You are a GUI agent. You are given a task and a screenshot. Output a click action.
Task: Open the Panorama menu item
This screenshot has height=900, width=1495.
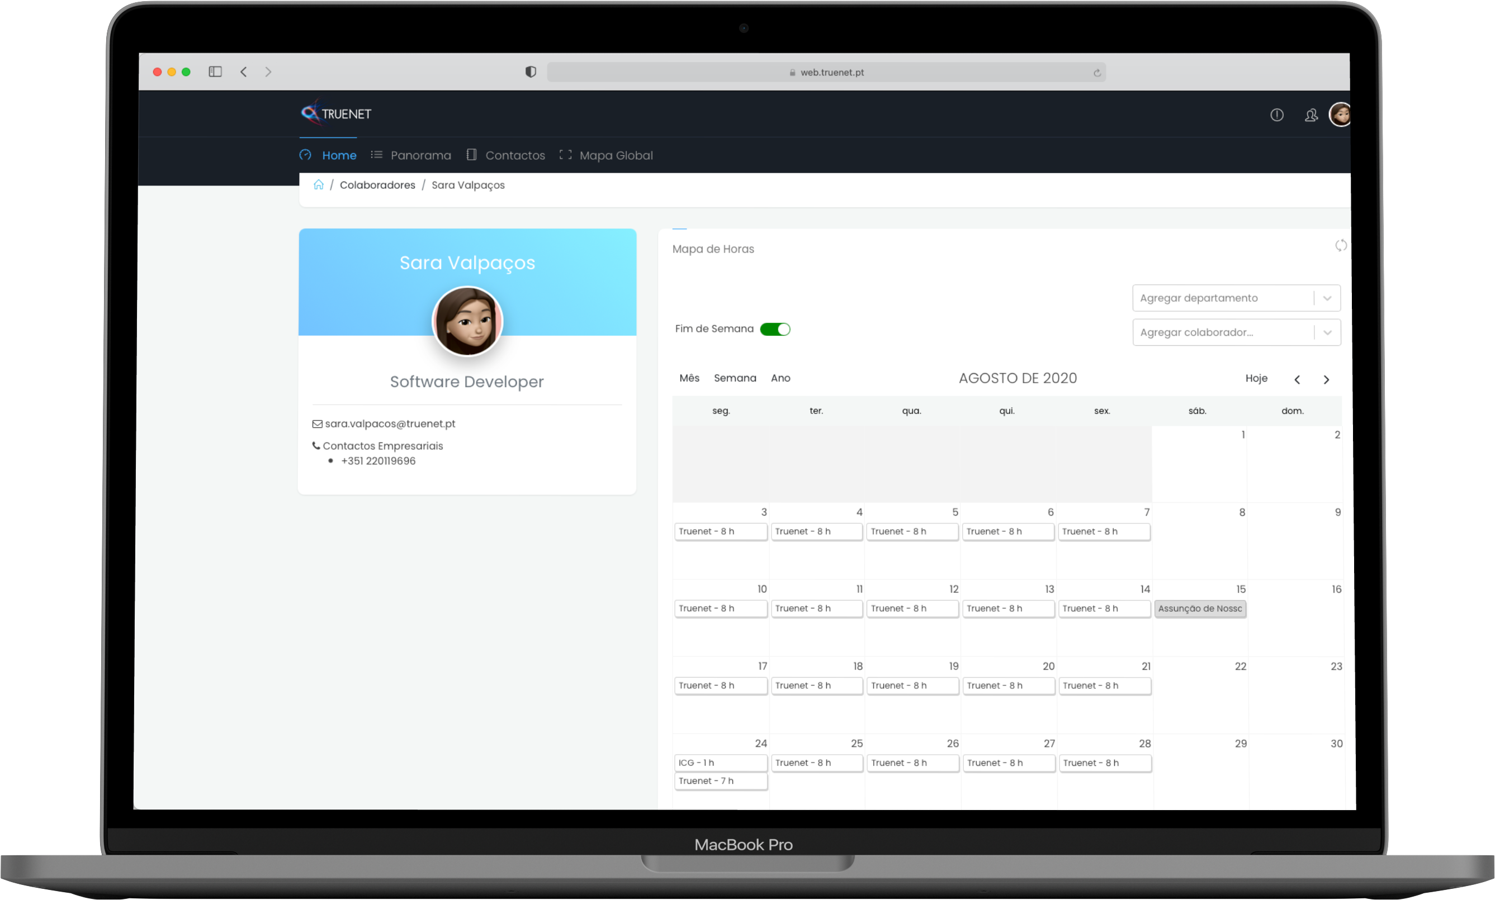[x=420, y=155]
